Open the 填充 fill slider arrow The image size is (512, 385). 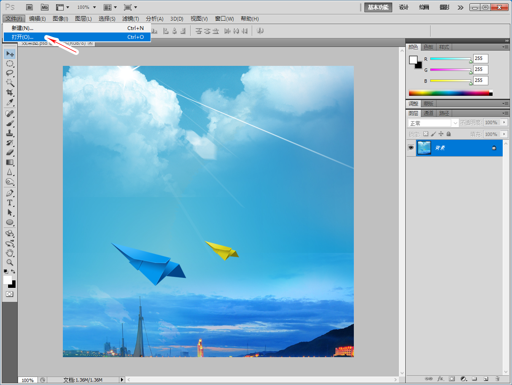tap(504, 134)
